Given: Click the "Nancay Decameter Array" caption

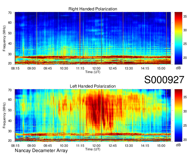Looking at the screenshot, I should tap(41, 151).
